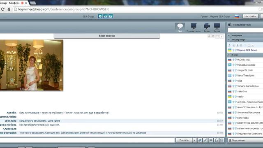Click the browser address bar URL
This screenshot has width=263, height=148.
click(x=63, y=9)
